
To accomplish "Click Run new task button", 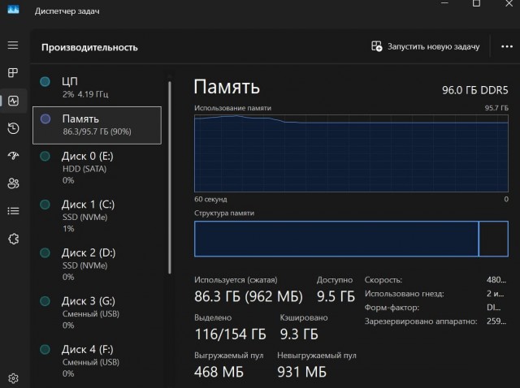I will tap(425, 46).
